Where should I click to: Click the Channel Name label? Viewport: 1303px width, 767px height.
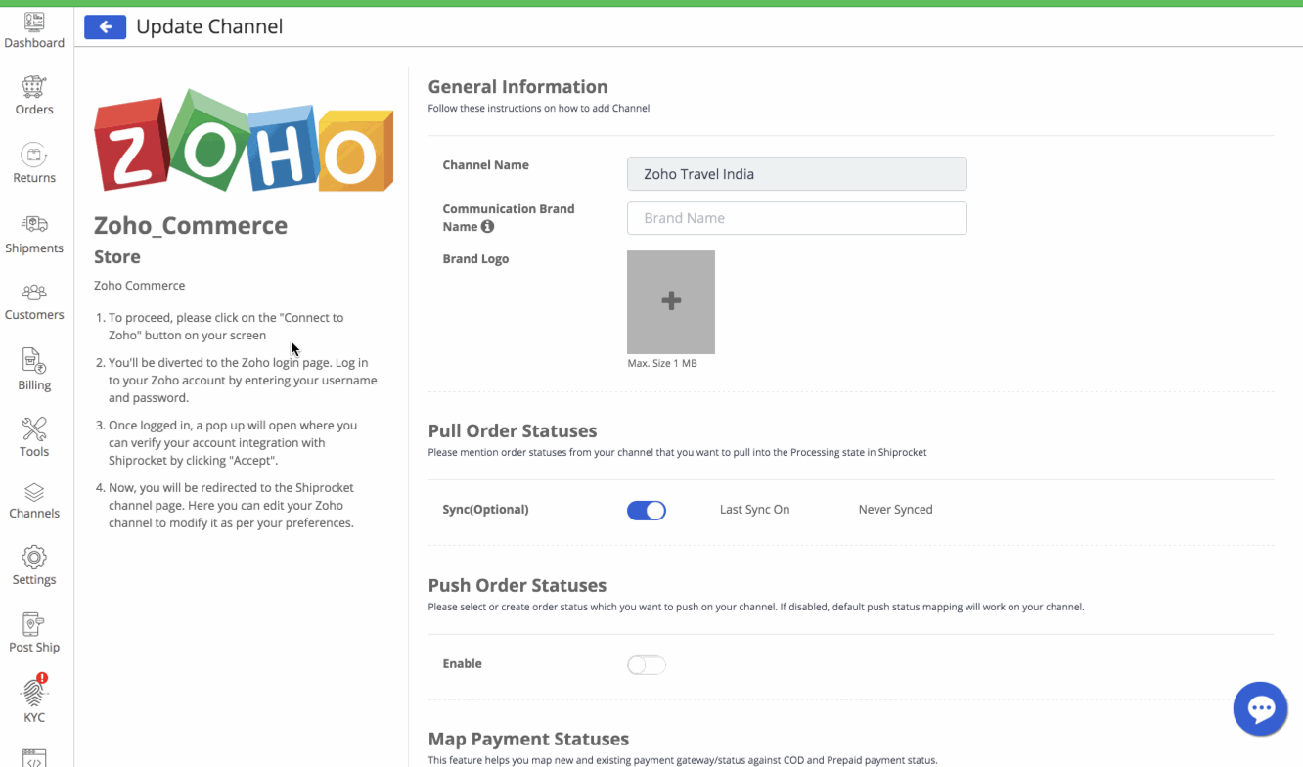pos(485,165)
